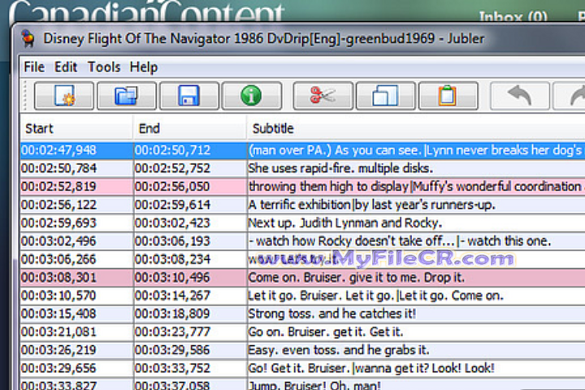The image size is (585, 390).
Task: Select end time 00:03:23,777
Action: (x=172, y=331)
